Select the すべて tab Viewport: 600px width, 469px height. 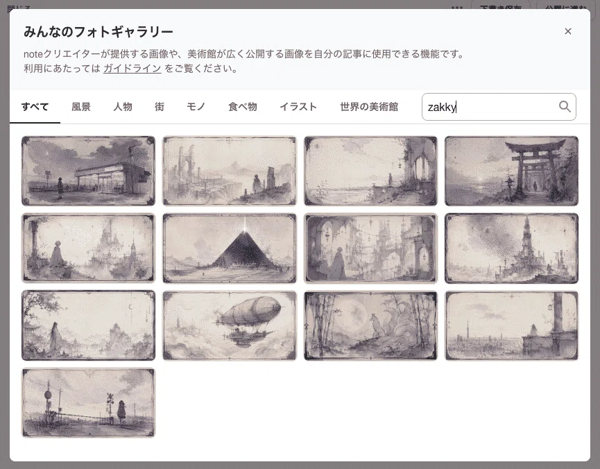[x=35, y=107]
